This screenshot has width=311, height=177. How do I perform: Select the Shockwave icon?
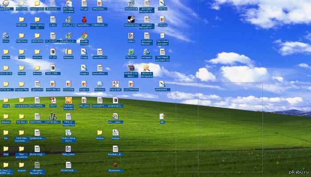coord(116,165)
